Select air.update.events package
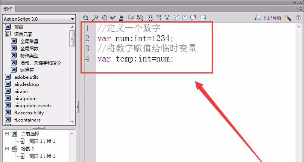 (33, 106)
